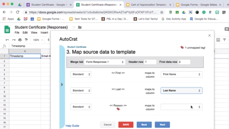Click the Next button
The width and height of the screenshot is (229, 129).
tap(162, 125)
